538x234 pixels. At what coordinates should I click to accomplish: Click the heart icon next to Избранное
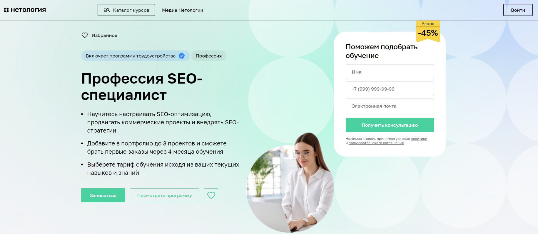[85, 35]
